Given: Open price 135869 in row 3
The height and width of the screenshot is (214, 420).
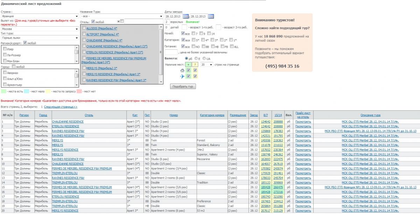Looking at the screenshot, I should [x=266, y=131].
